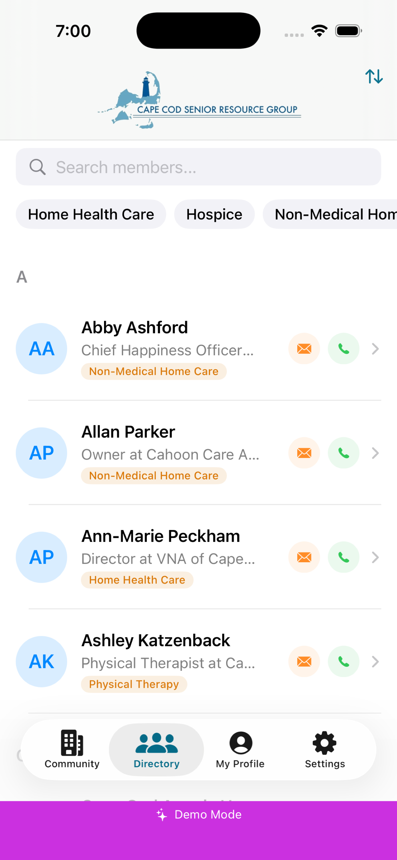The height and width of the screenshot is (860, 397).
Task: Email Ashley Katzenback via envelope icon
Action: coord(304,661)
